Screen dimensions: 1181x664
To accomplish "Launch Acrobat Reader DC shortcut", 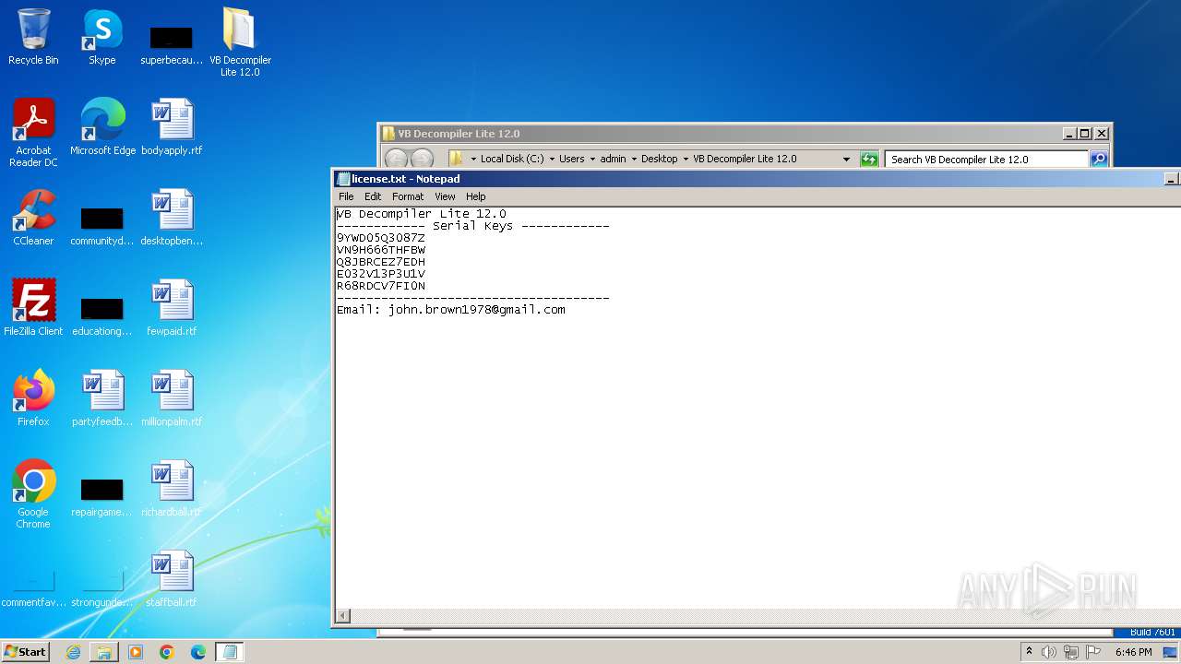I will coord(33,133).
